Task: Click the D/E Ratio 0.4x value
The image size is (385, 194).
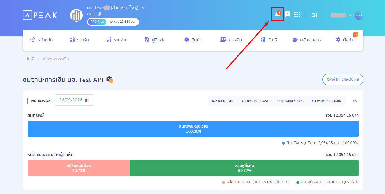Action: coord(222,101)
